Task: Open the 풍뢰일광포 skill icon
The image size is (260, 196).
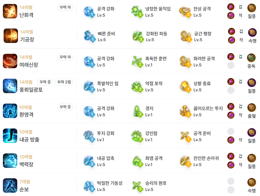Action: 10,86
